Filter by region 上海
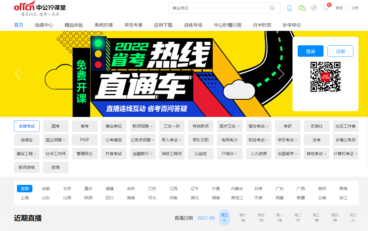The width and height of the screenshot is (368, 231). click(25, 198)
